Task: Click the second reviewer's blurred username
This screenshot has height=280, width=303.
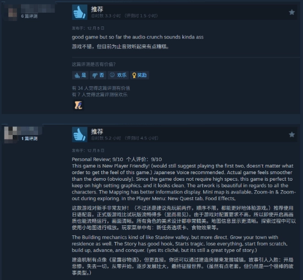Action: (30, 131)
